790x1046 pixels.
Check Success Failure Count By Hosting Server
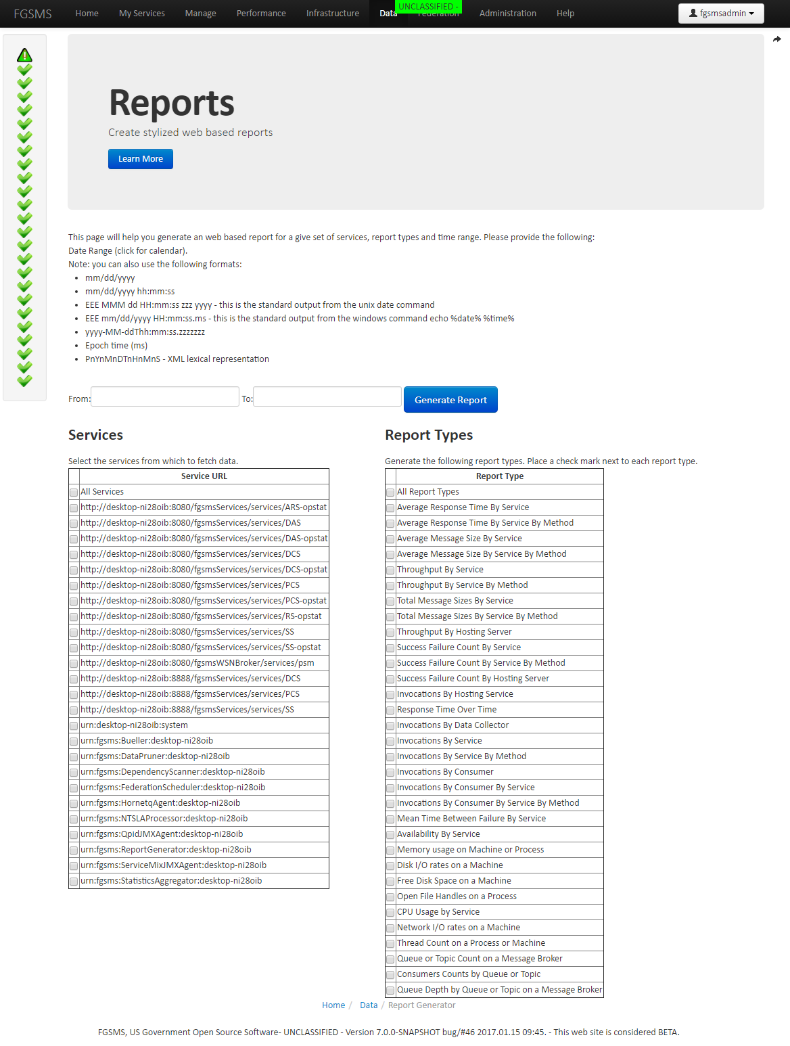[x=390, y=679]
